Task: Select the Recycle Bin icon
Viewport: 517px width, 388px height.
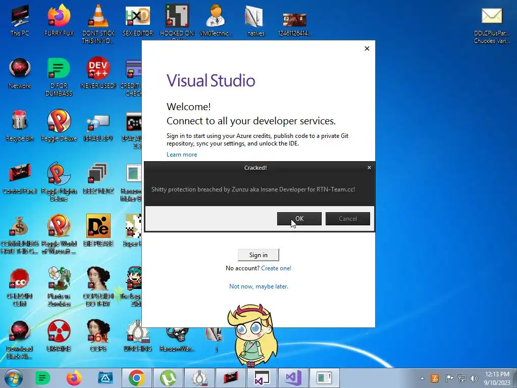Action: point(20,126)
